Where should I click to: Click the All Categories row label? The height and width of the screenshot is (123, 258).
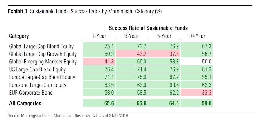(25, 103)
